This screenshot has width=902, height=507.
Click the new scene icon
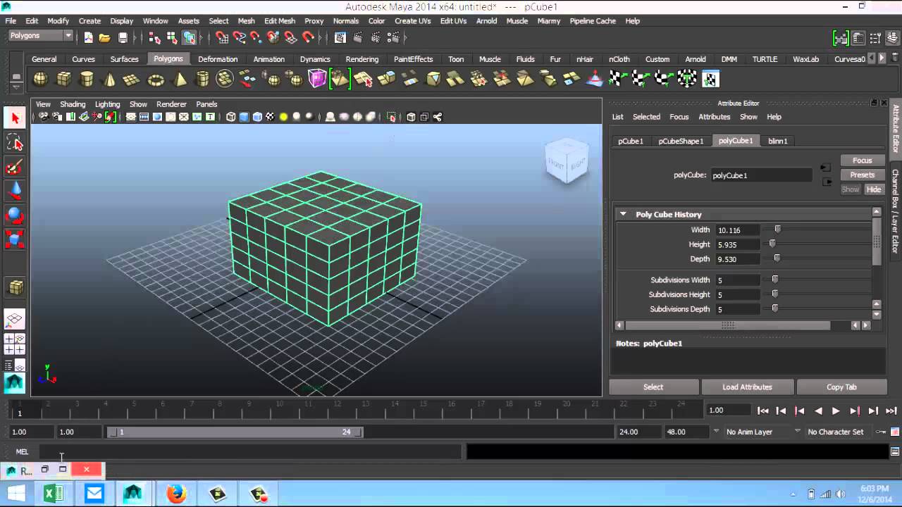88,37
